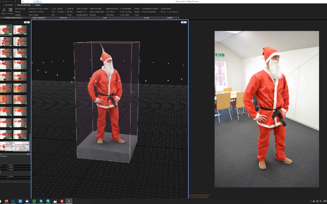
Task: Click the Colorize tool icon
Action: 4,10
